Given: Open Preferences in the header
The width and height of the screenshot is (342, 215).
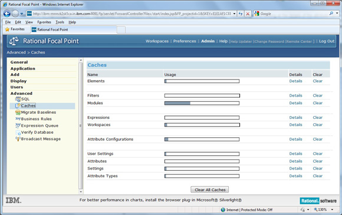Looking at the screenshot, I should point(185,41).
